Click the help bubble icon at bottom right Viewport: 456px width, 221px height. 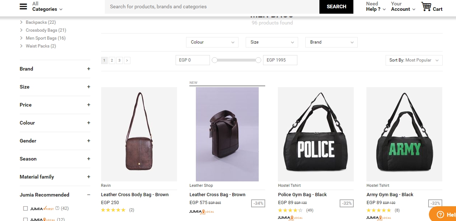coord(440,215)
